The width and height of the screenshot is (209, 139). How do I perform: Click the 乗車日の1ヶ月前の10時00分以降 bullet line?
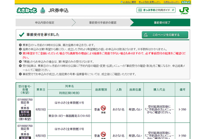click(x=59, y=45)
